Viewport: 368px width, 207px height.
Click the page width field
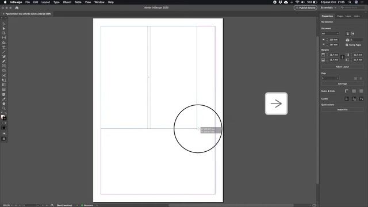[x=333, y=40]
